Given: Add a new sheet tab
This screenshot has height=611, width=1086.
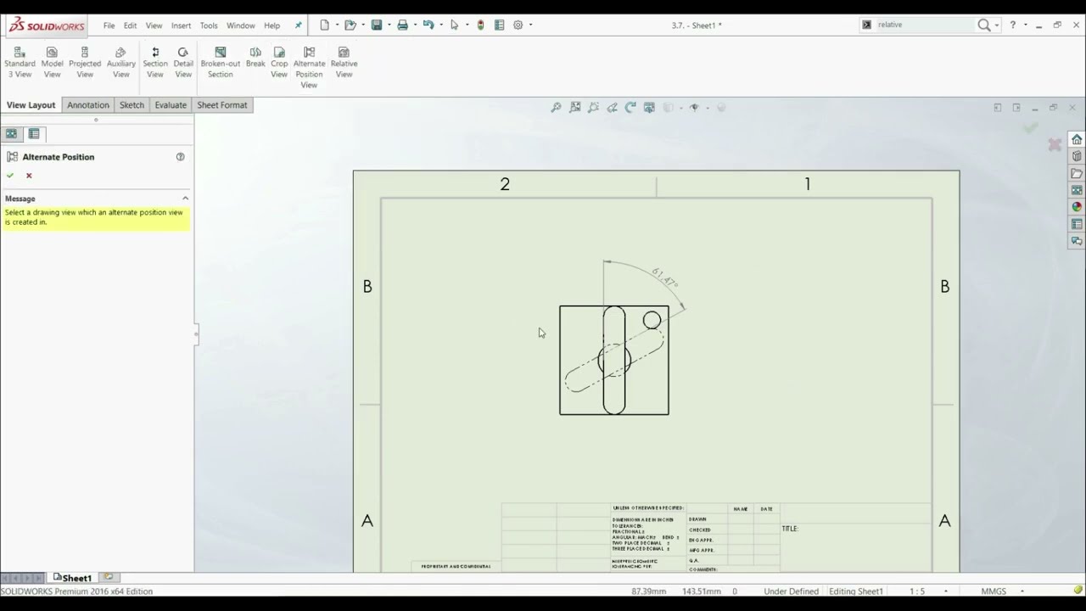Looking at the screenshot, I should click(x=108, y=577).
